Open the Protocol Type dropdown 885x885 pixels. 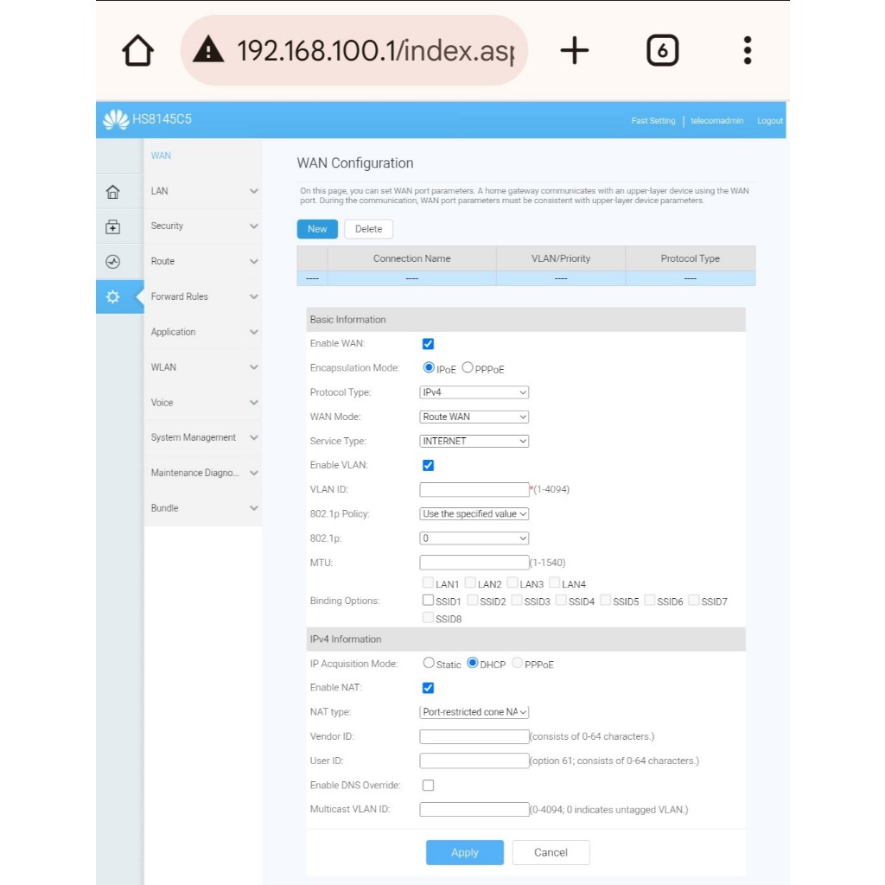point(474,392)
